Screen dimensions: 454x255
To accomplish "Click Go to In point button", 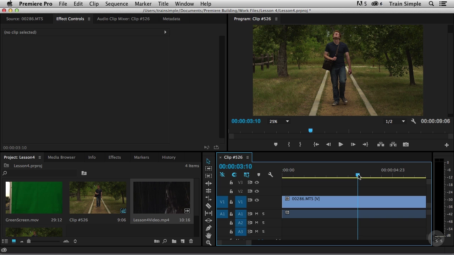I will click(316, 144).
